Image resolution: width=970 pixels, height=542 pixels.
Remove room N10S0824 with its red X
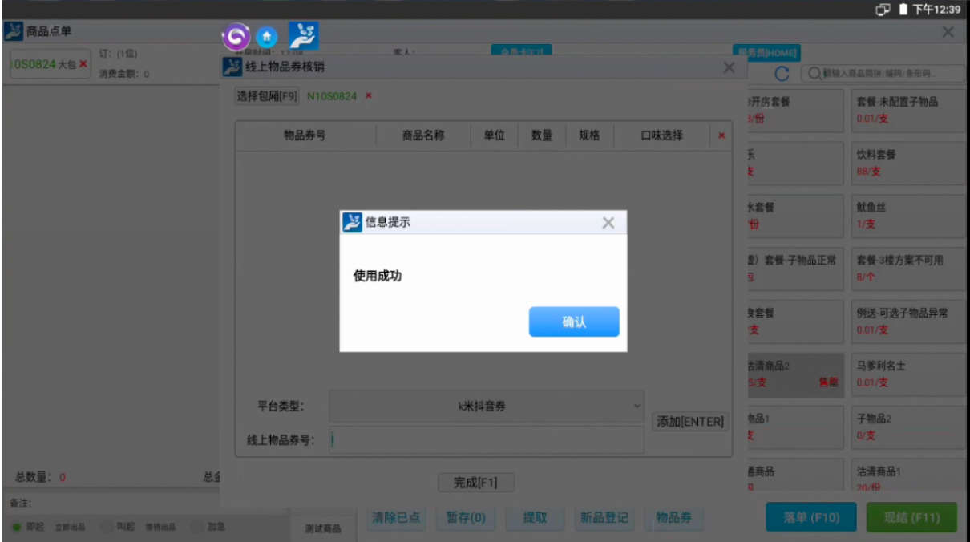pyautogui.click(x=367, y=94)
